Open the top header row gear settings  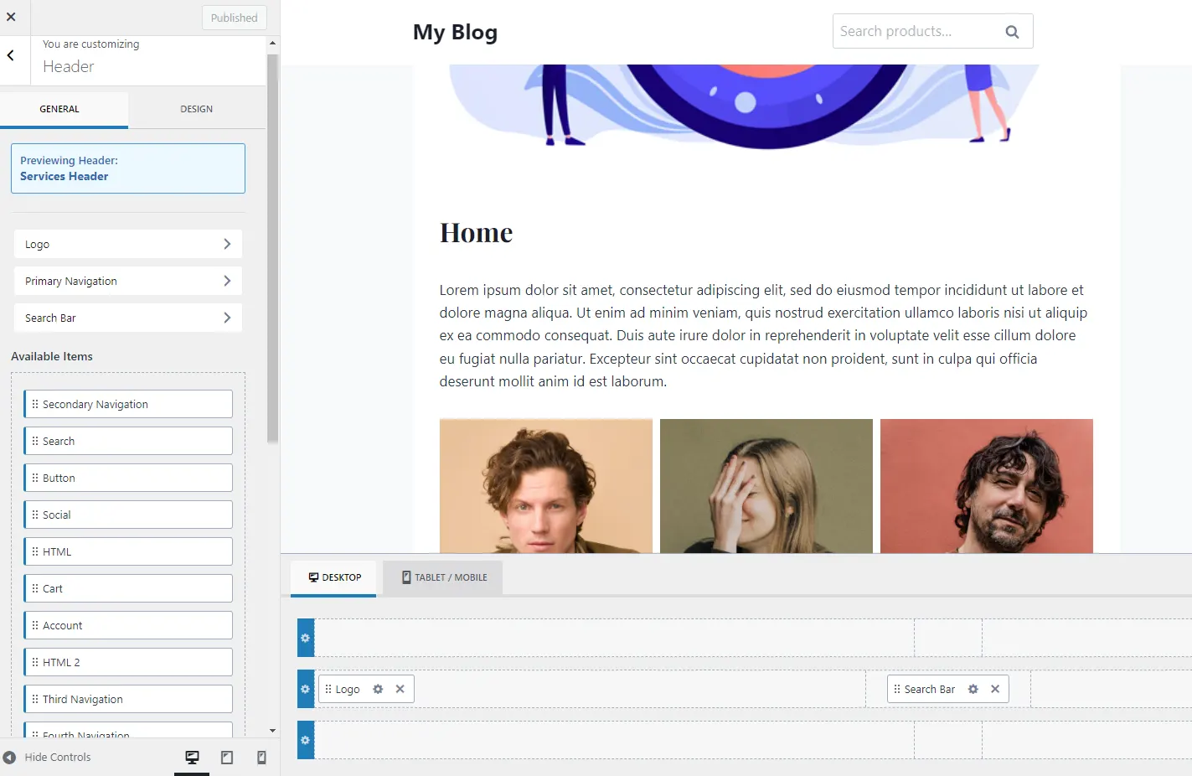click(305, 637)
